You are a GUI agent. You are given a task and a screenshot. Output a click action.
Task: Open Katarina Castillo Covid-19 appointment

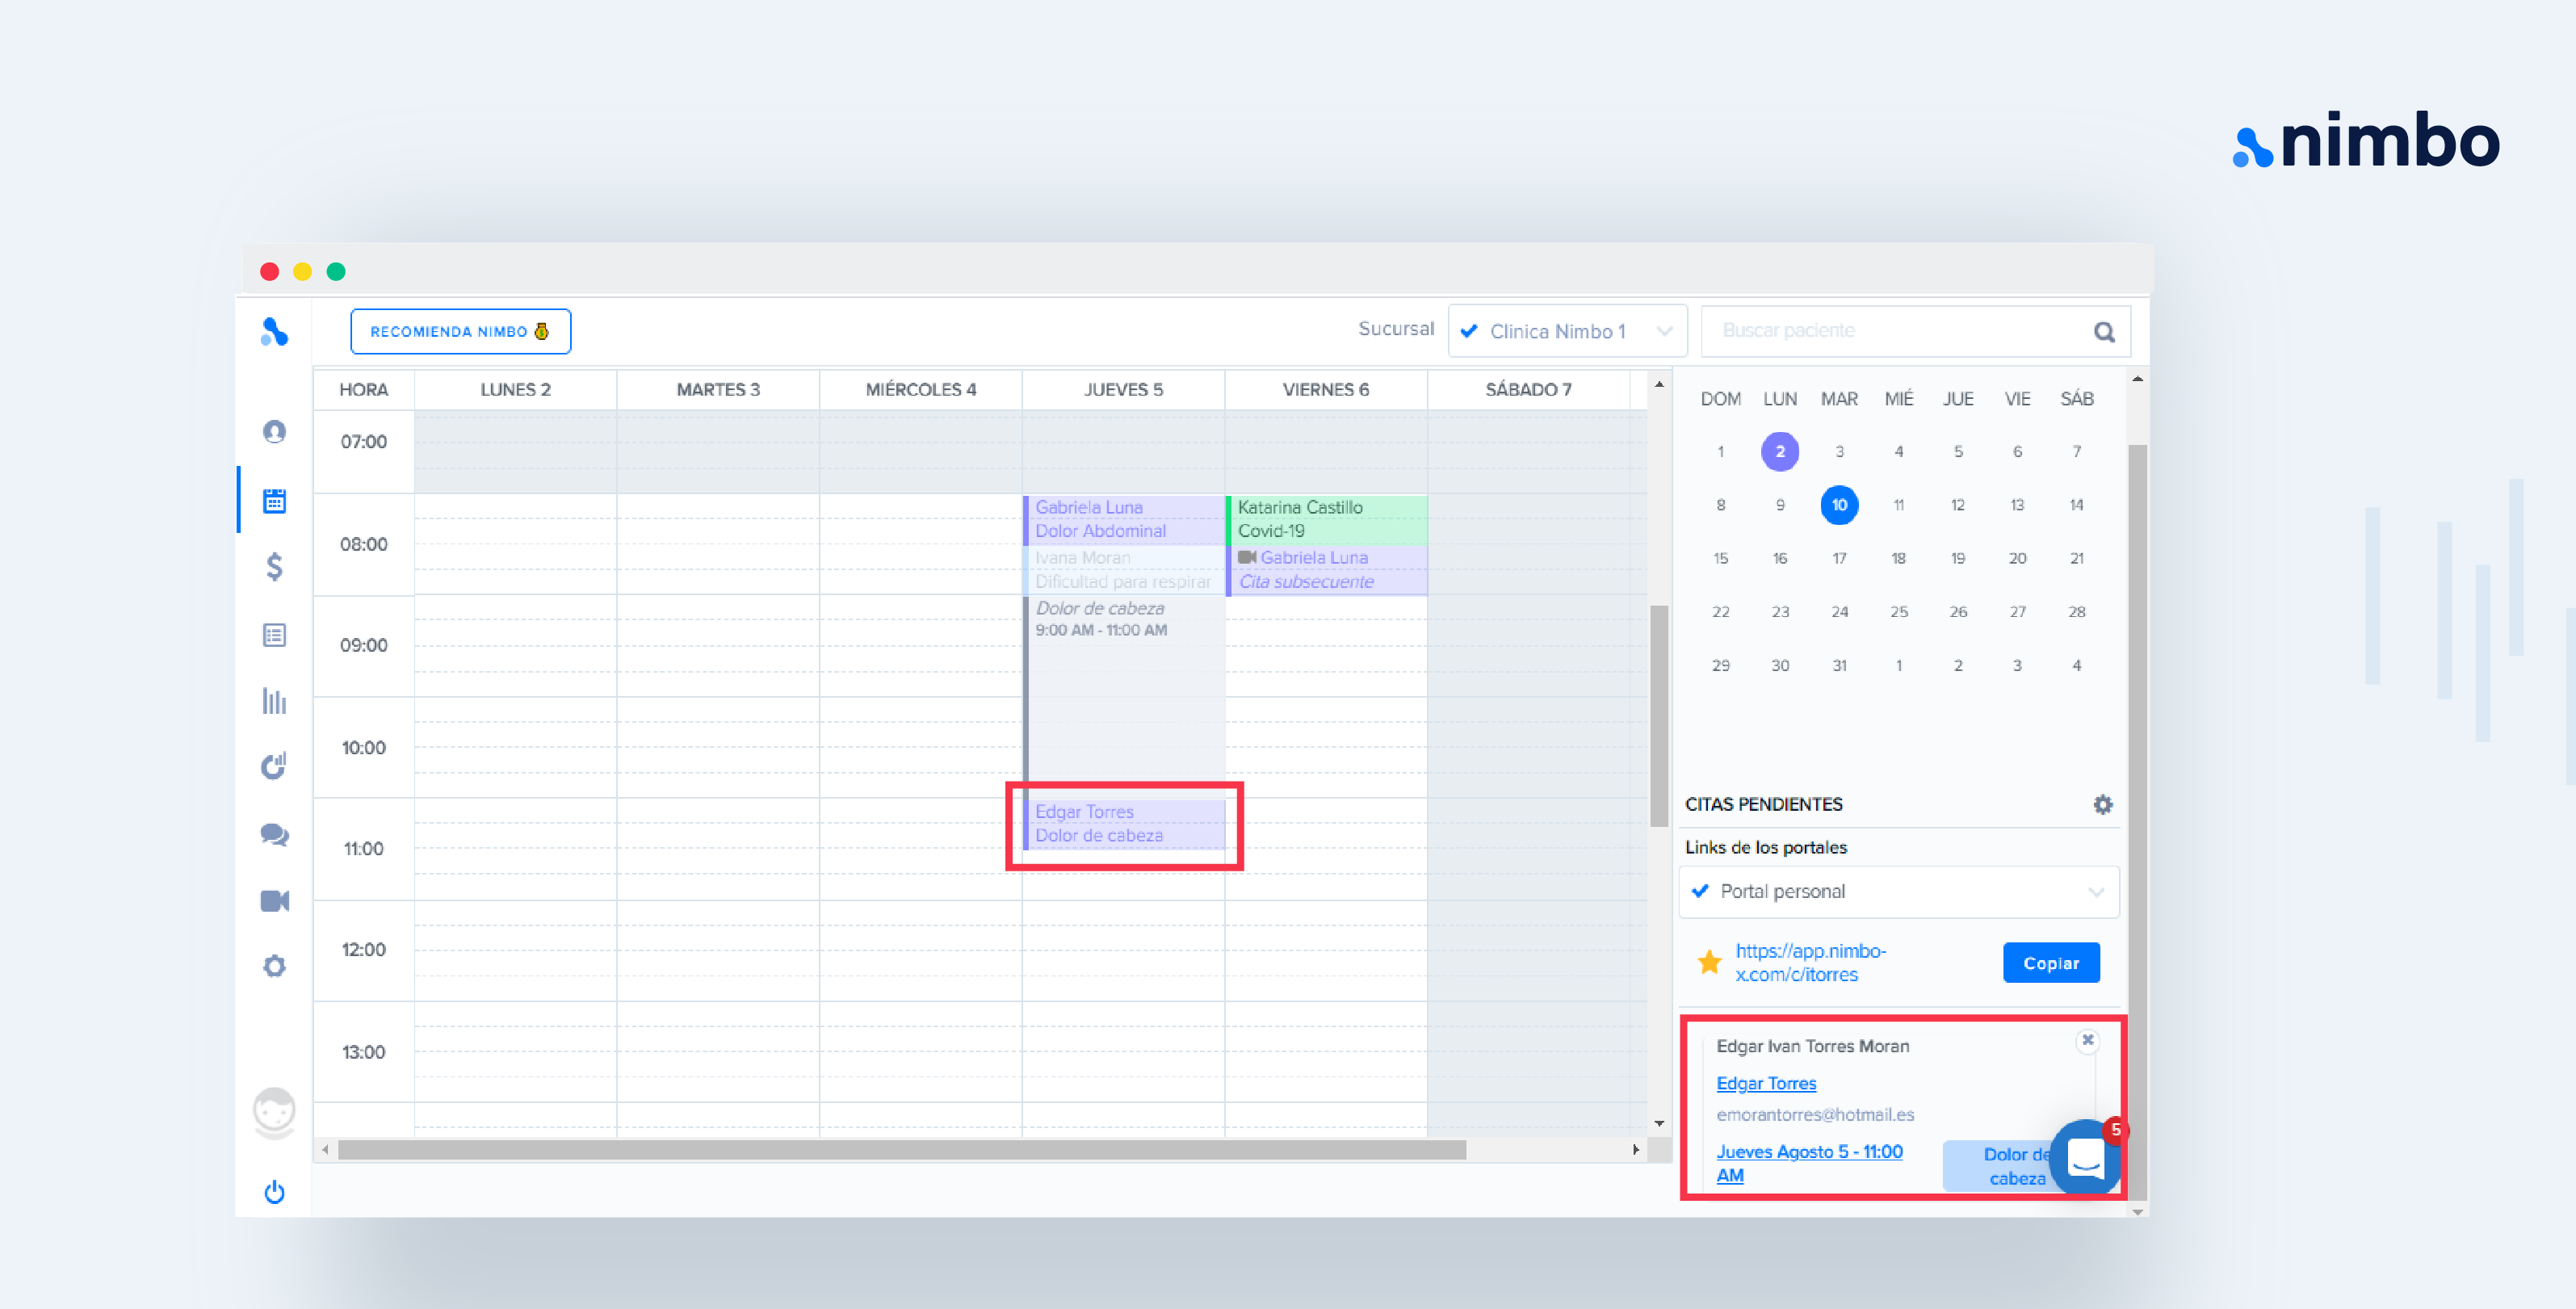click(x=1327, y=519)
